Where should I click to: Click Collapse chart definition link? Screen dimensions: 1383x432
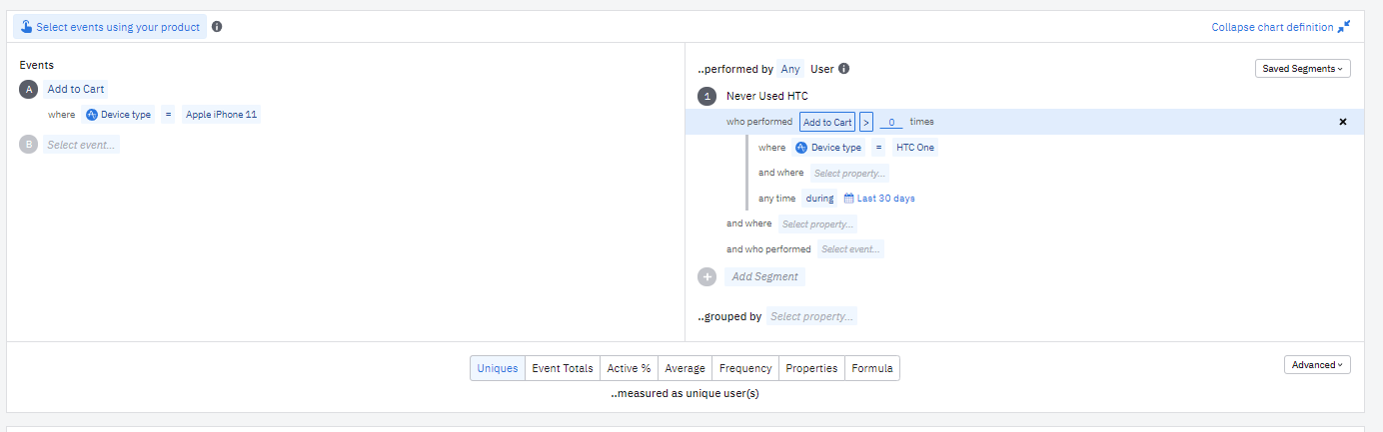point(1272,27)
